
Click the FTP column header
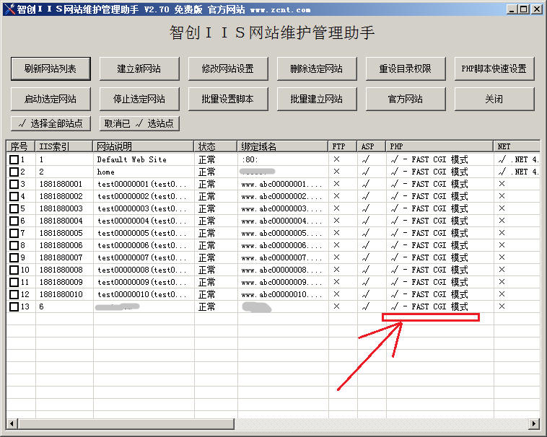click(343, 146)
